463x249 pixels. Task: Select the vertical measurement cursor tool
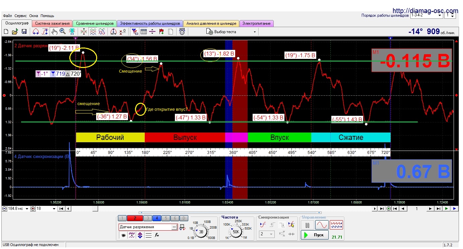point(45,32)
